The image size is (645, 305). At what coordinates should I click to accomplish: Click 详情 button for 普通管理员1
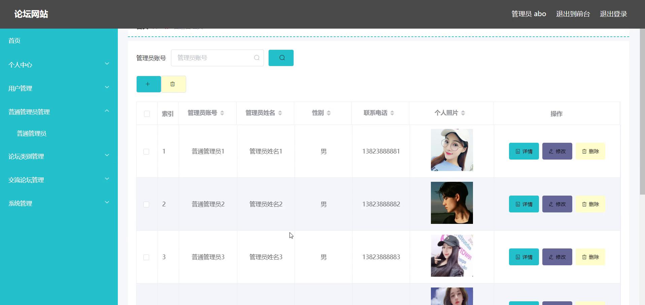(x=523, y=151)
